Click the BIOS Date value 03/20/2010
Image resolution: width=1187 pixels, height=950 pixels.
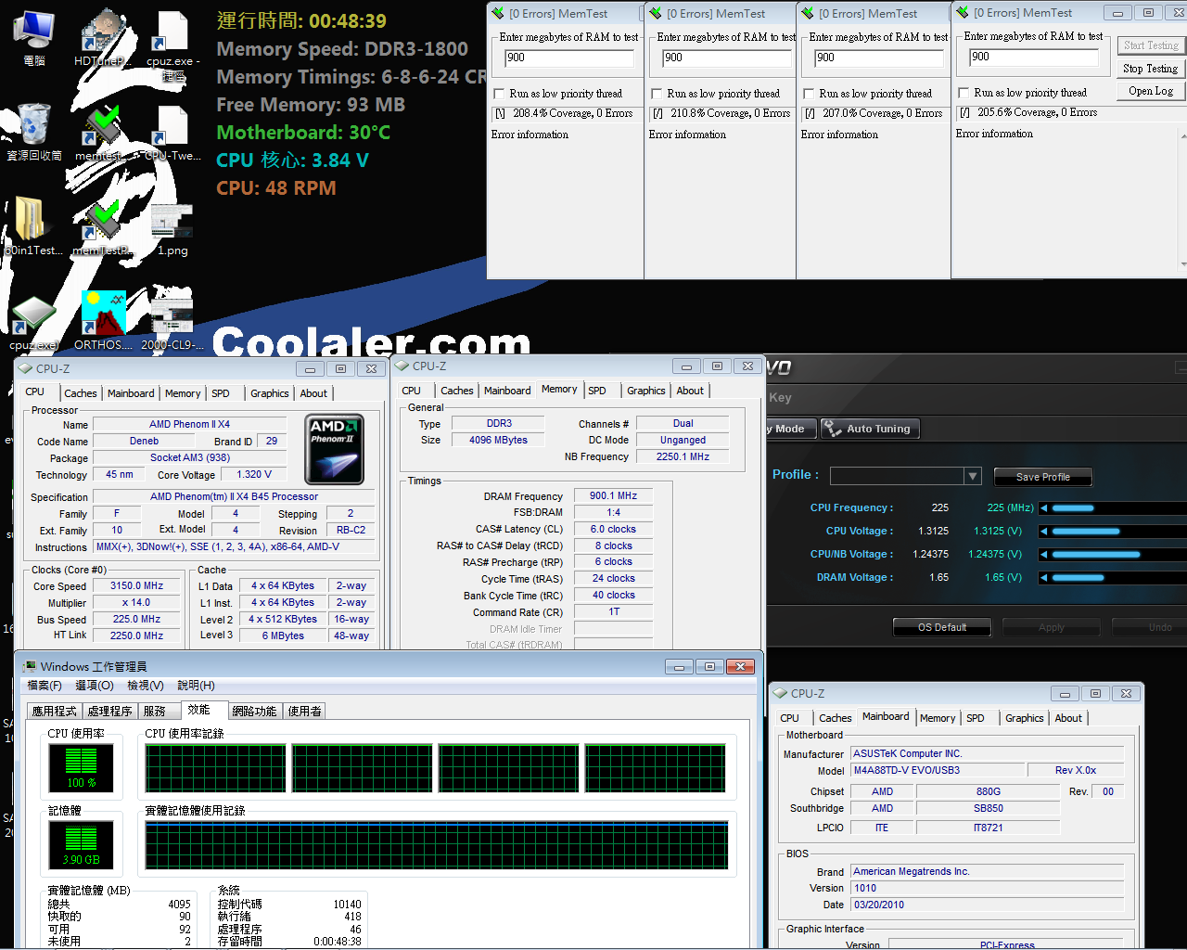click(988, 905)
